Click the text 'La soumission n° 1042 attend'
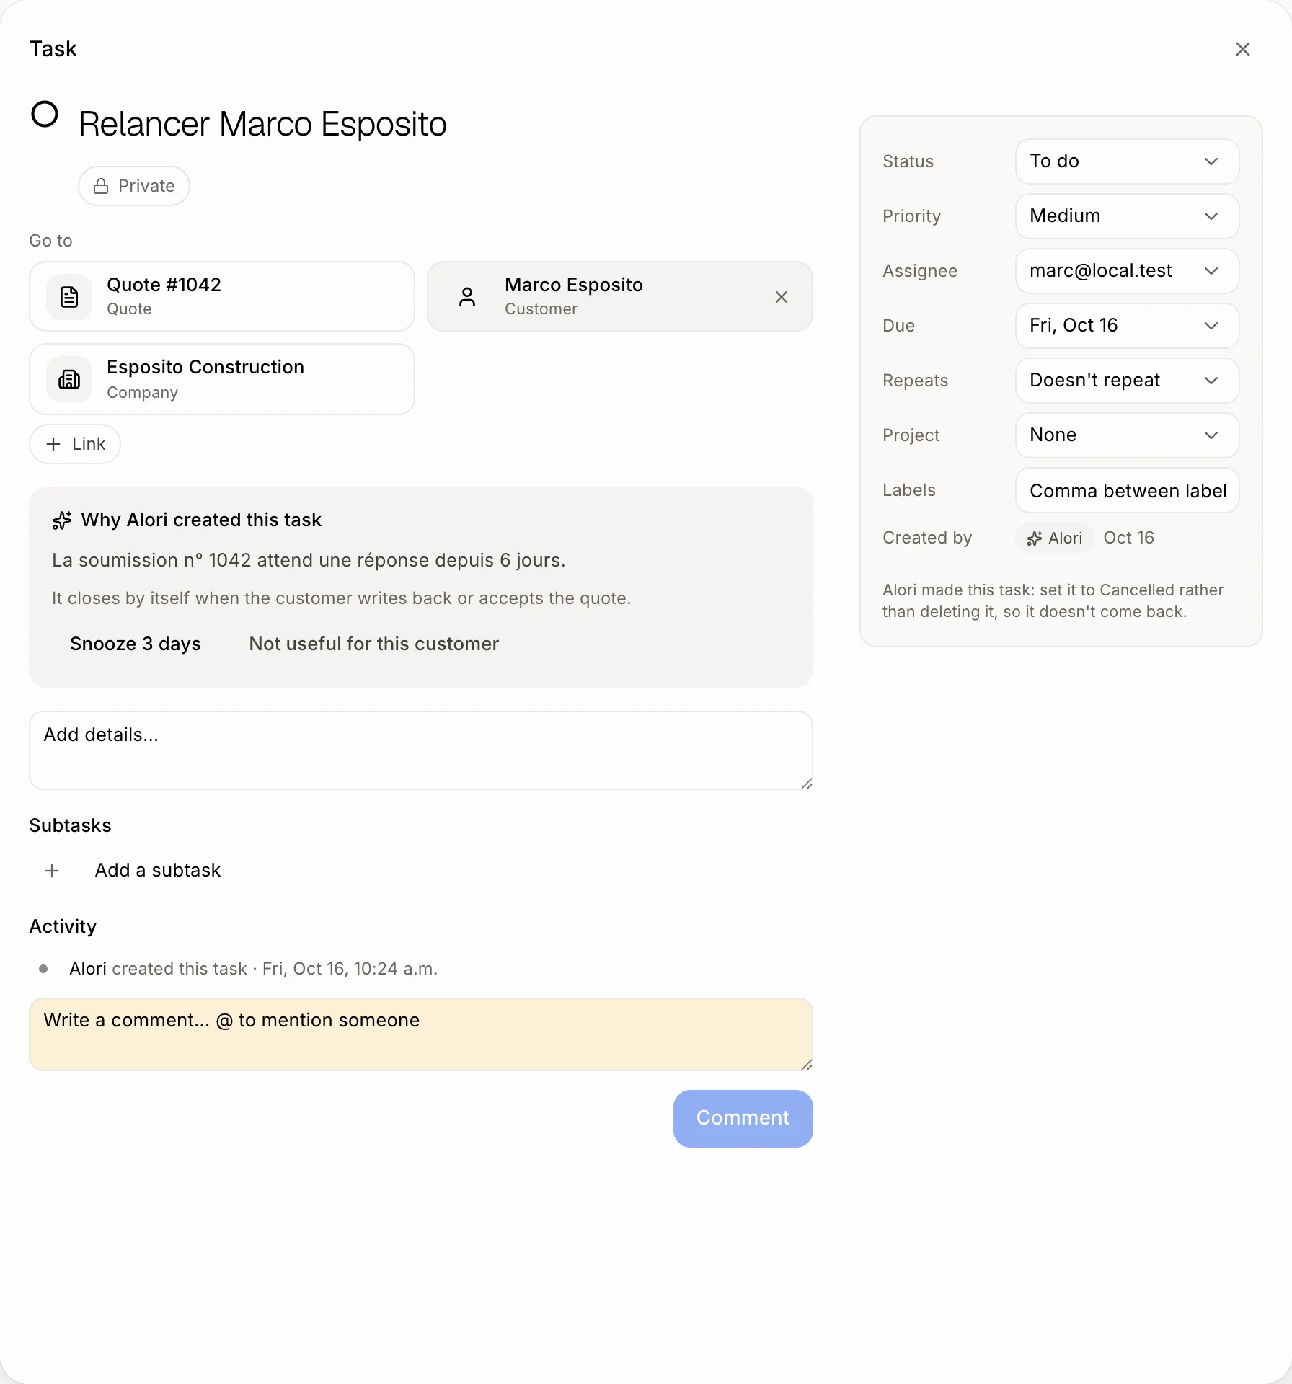This screenshot has width=1292, height=1384. pyautogui.click(x=182, y=561)
